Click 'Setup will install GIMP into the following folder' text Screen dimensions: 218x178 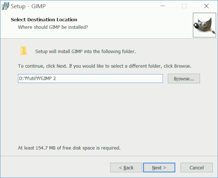[85, 52]
